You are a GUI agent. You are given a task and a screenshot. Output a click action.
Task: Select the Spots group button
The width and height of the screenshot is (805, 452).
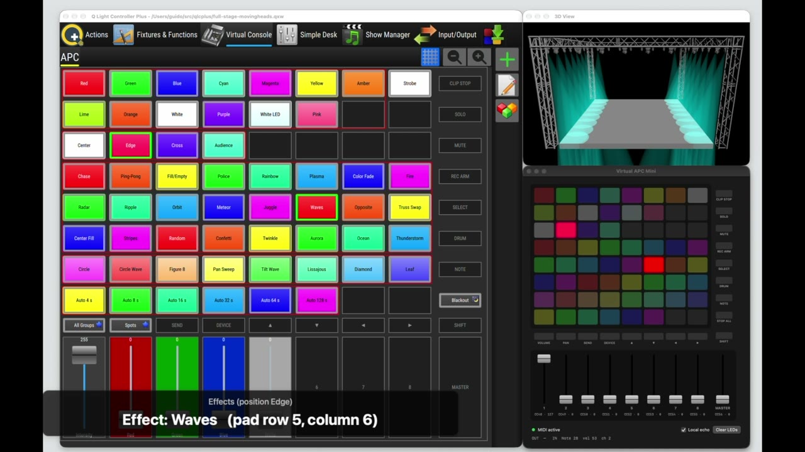coord(131,325)
